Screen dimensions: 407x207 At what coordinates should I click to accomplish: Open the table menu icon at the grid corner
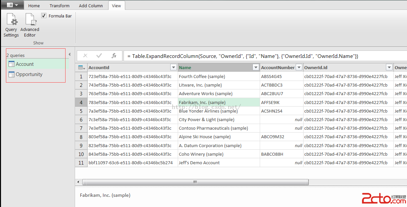coord(81,67)
